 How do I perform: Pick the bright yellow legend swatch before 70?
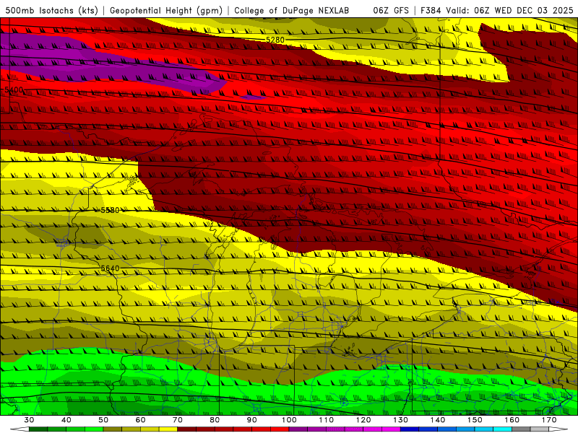tap(168, 429)
